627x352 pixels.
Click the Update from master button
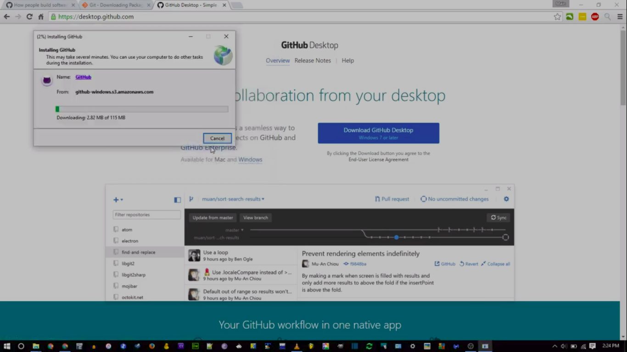213,218
